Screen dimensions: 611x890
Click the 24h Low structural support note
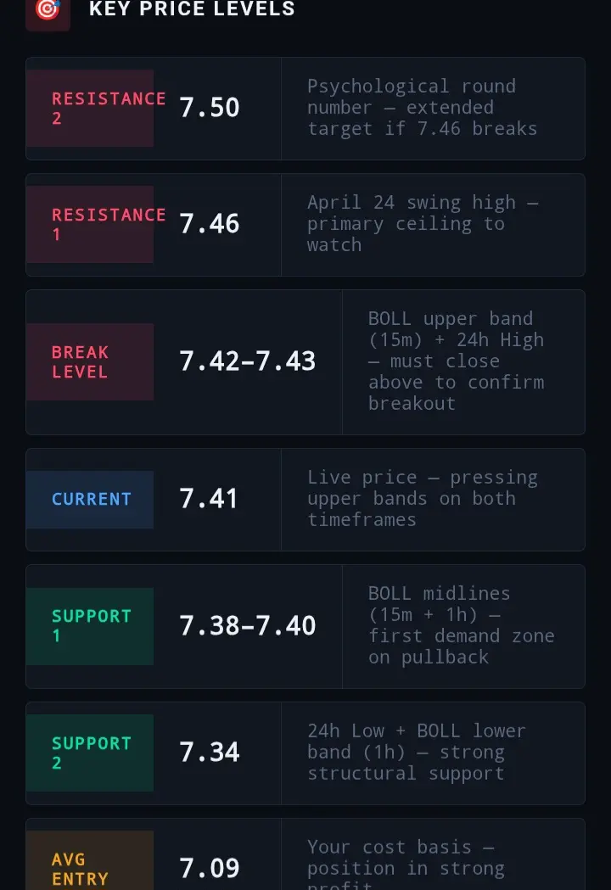coord(417,752)
